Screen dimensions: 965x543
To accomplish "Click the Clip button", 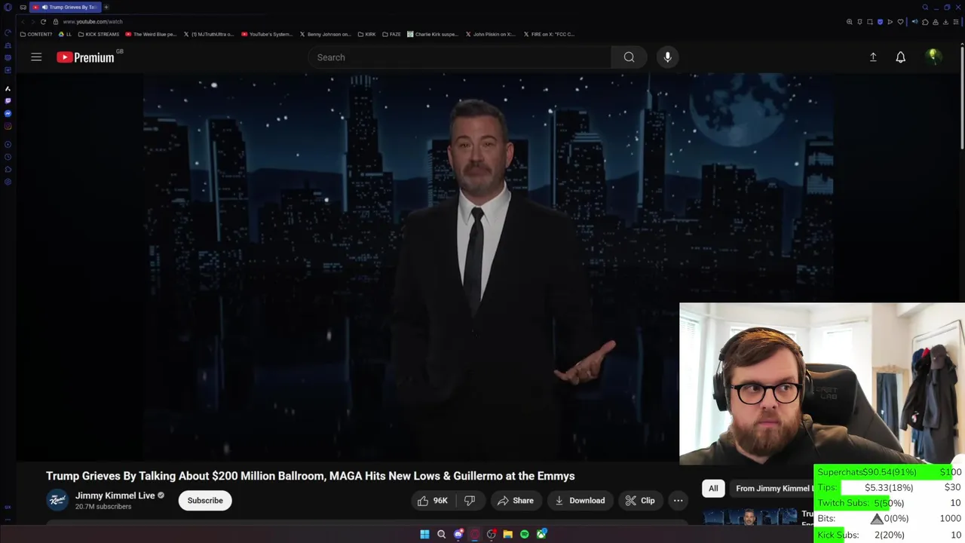I will point(640,501).
